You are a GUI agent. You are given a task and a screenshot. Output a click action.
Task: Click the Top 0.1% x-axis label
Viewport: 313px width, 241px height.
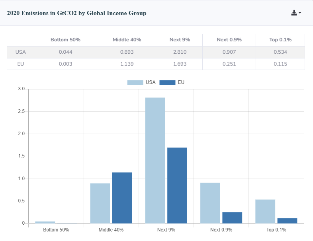point(276,230)
